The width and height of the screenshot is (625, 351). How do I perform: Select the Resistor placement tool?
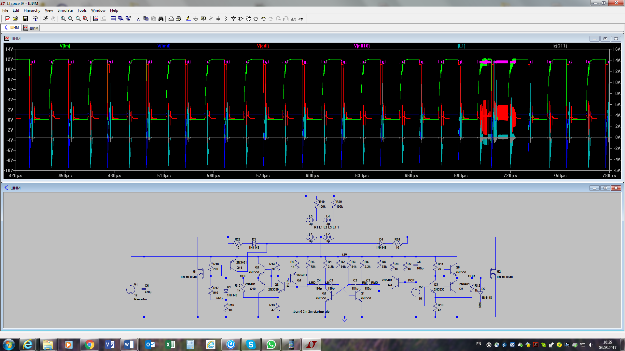(x=211, y=19)
